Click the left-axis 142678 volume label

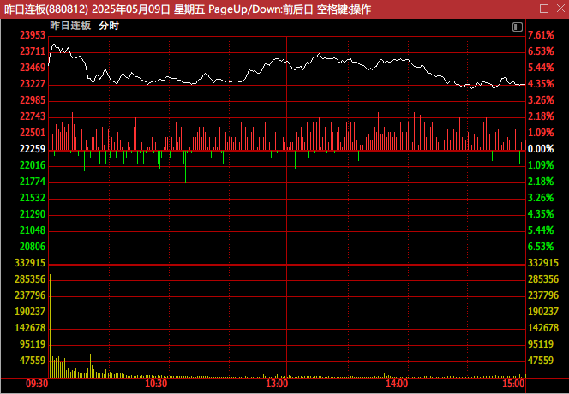30,328
